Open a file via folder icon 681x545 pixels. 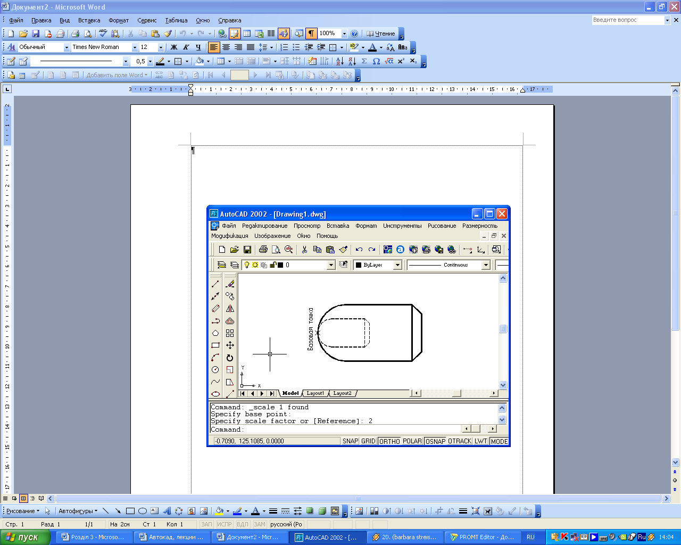pyautogui.click(x=23, y=34)
